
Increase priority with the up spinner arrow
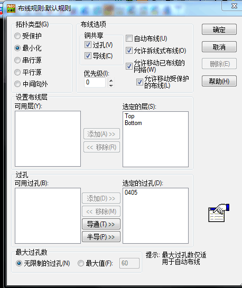click(x=111, y=80)
